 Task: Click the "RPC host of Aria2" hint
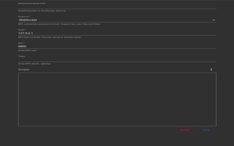pyautogui.click(x=50, y=37)
